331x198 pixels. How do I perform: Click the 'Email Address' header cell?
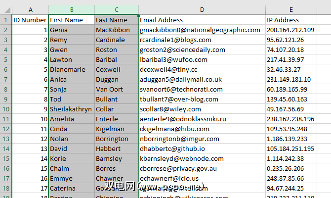[x=202, y=20]
